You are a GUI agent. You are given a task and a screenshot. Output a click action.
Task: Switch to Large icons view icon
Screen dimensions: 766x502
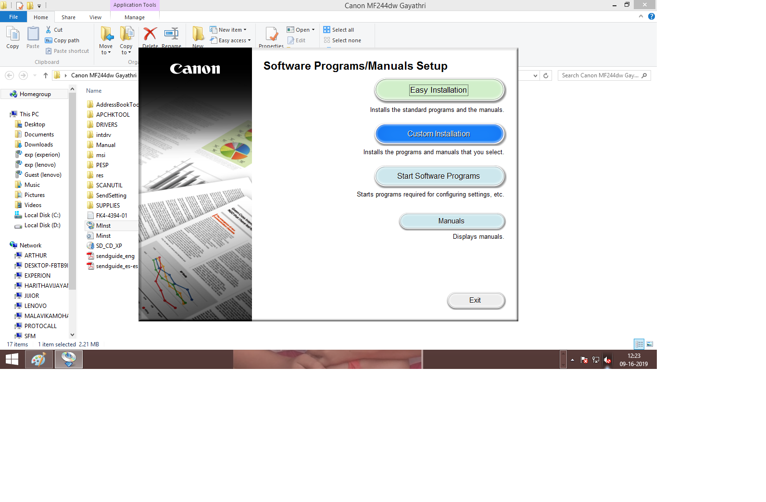(650, 344)
